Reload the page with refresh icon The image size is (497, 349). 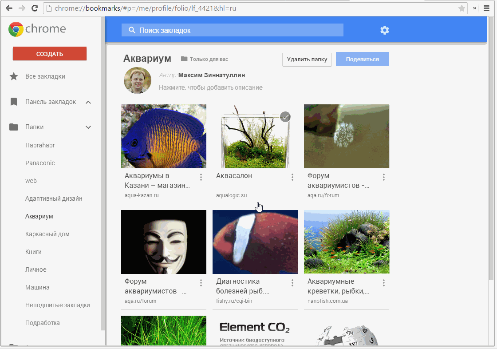[35, 8]
